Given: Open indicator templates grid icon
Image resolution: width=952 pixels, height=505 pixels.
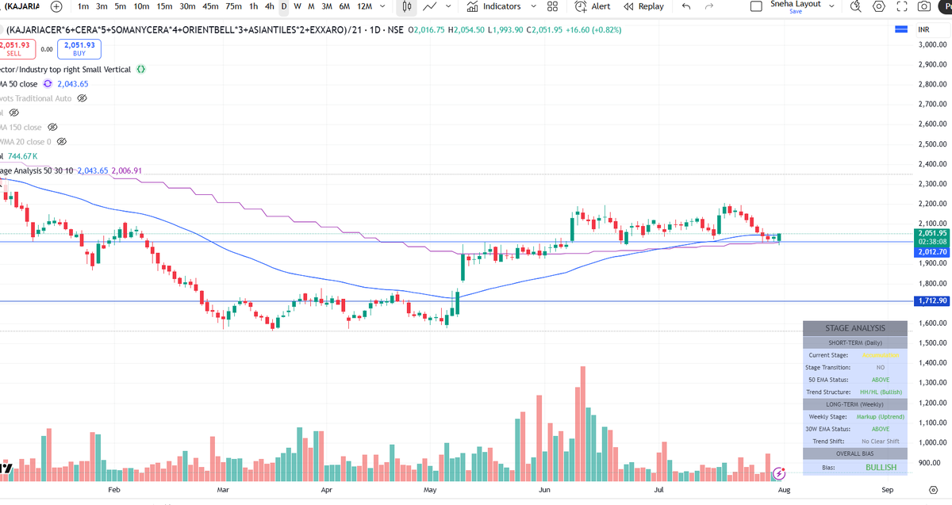Looking at the screenshot, I should tap(553, 6).
